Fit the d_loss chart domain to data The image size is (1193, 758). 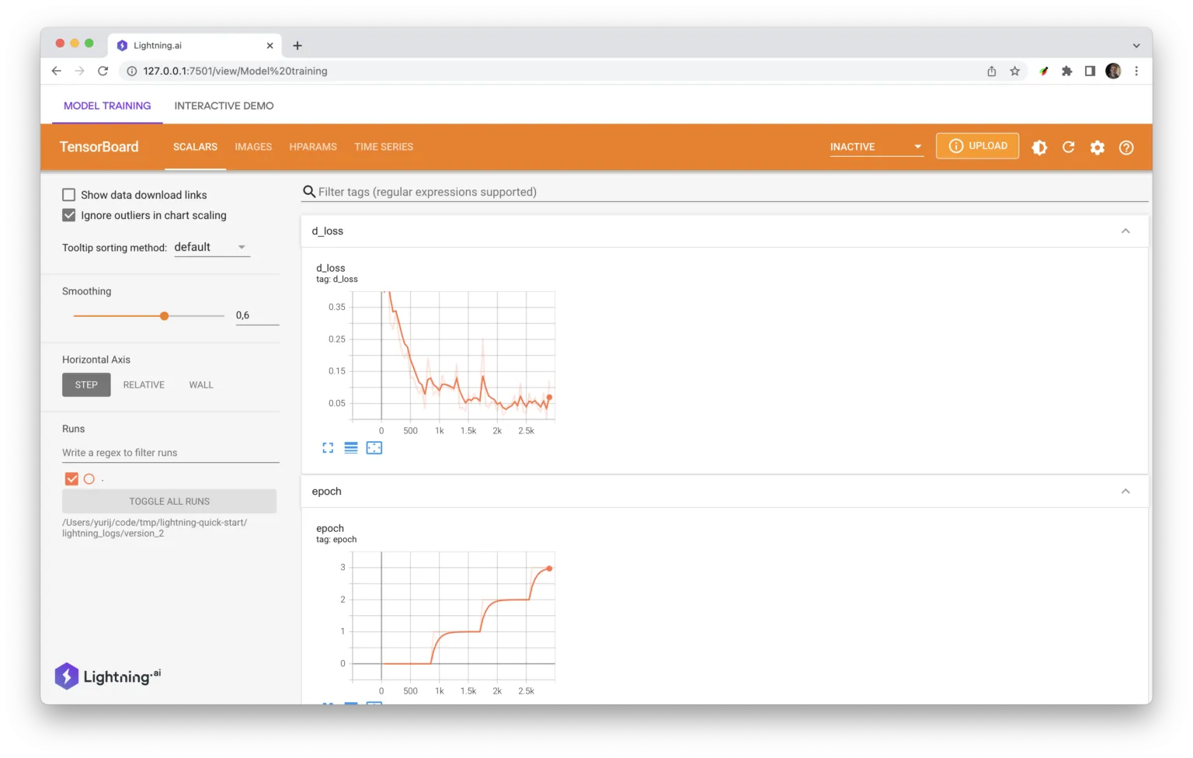374,448
